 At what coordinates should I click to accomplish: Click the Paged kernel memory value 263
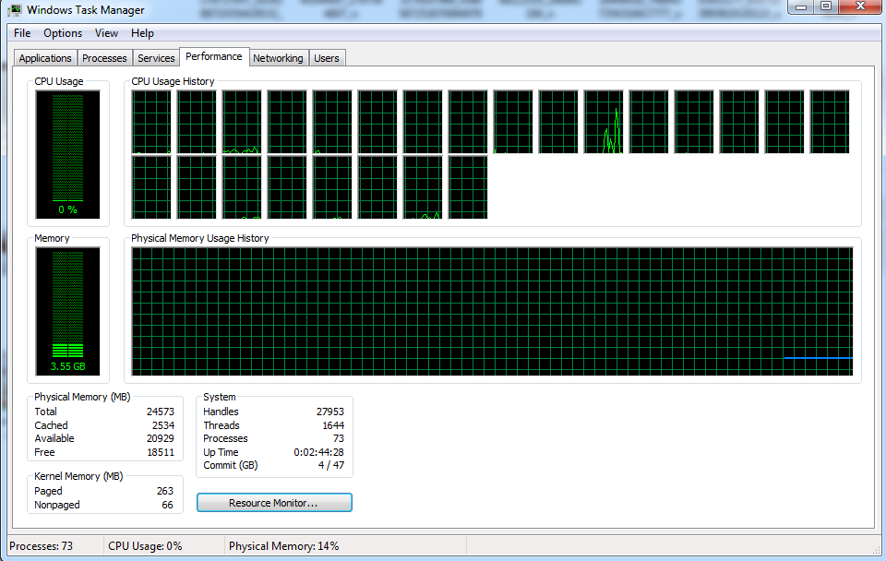click(165, 491)
